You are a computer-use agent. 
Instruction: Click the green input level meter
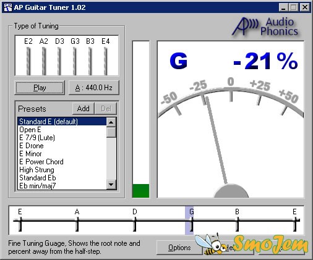(141, 191)
